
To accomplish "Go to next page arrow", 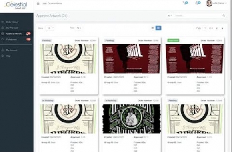I will 222,28.
